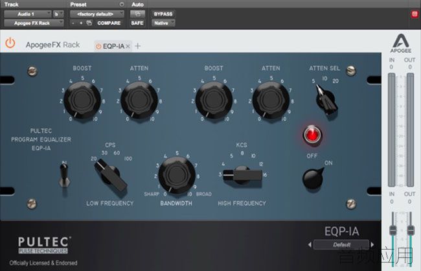Click the copy settings icon
The height and width of the screenshot is (271, 421).
pyautogui.click(x=89, y=23)
